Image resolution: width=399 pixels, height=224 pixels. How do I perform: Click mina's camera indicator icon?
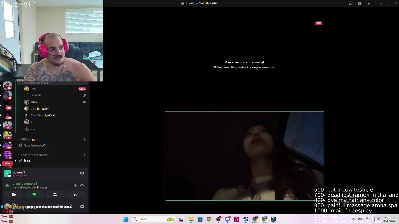tap(84, 102)
